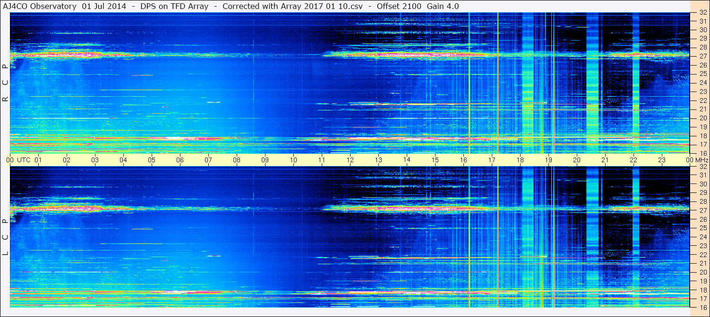This screenshot has width=710, height=317.
Task: Click the "L C P" vertical panel label
Action: click(5, 237)
